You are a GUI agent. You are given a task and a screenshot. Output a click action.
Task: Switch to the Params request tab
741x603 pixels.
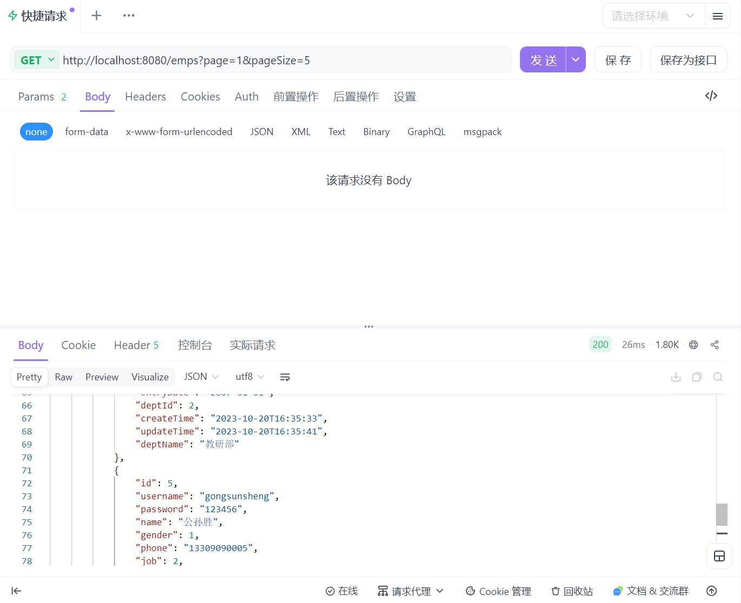pos(43,97)
